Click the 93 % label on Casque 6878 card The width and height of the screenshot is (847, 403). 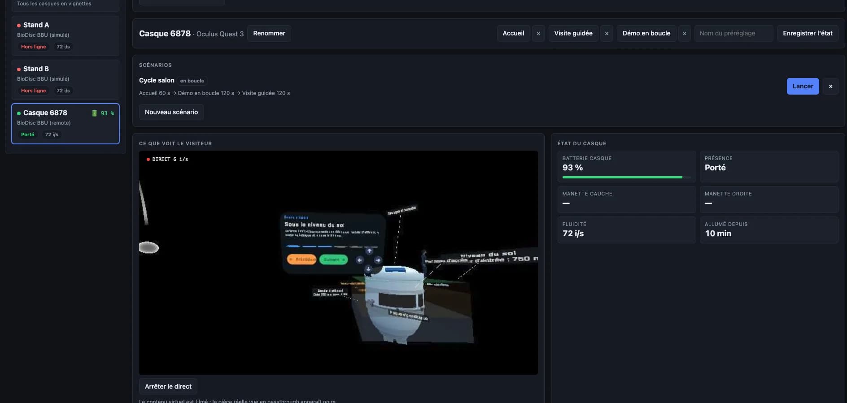tap(107, 113)
